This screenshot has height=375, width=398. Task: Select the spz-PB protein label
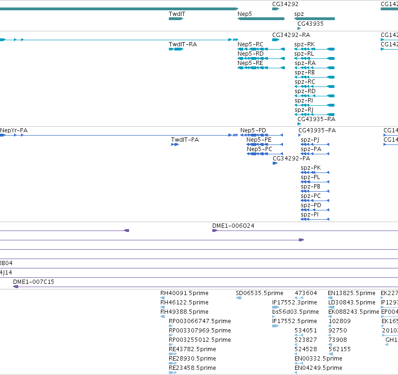[311, 187]
